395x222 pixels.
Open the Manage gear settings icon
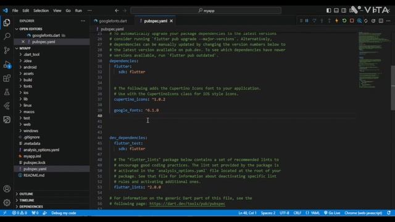click(x=7, y=202)
